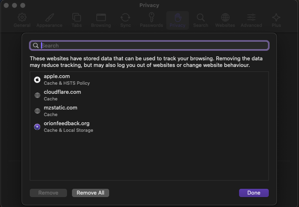Click the Done button
Screen dimensions: 299x207
coord(254,193)
